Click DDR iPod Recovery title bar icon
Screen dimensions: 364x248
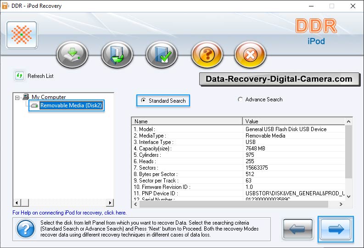click(5, 6)
